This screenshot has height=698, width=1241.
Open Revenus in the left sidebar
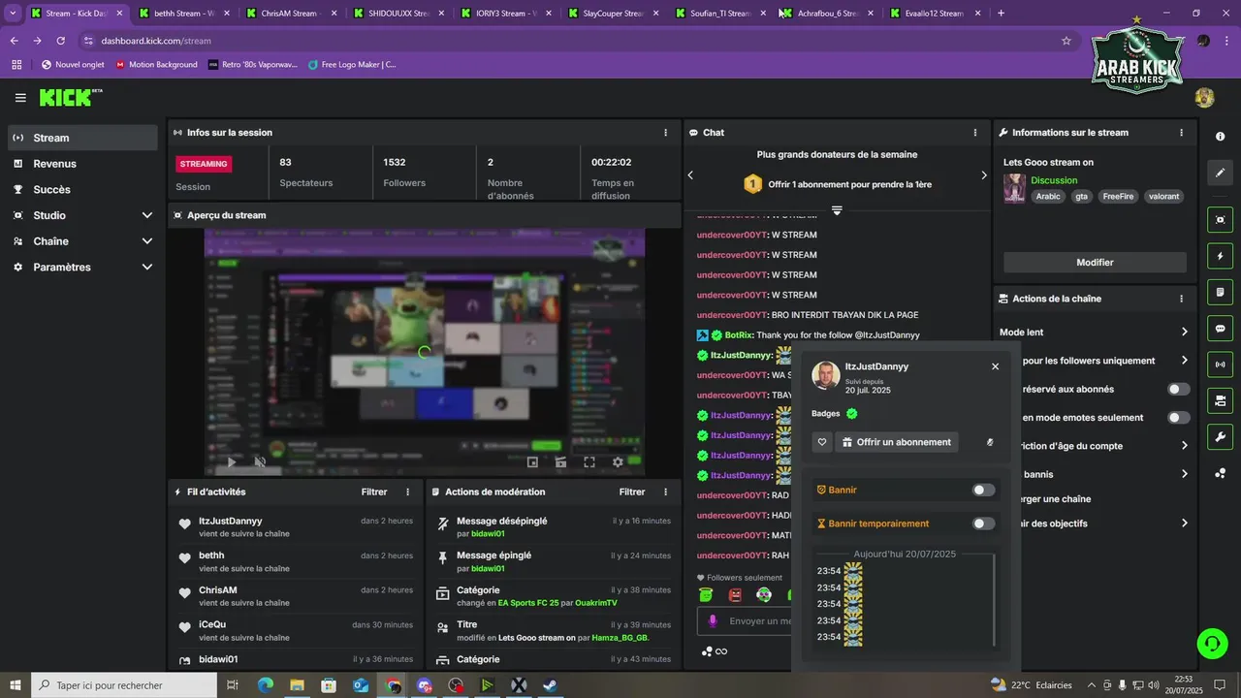[82, 164]
